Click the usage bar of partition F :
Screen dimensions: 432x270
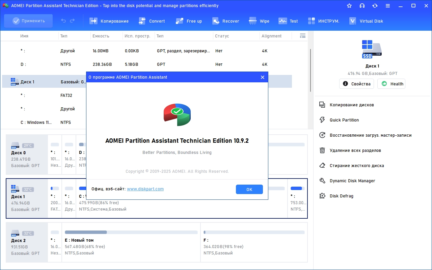coord(254,232)
